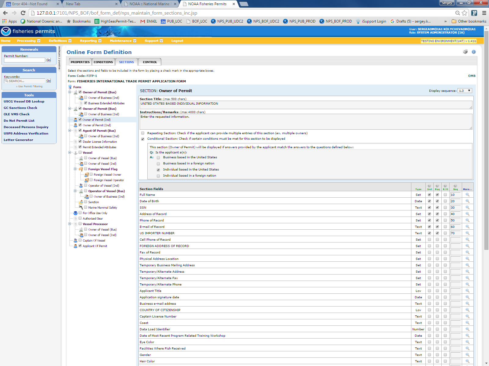This screenshot has width=489, height=366.
Task: Open the PROPERTIES tab
Action: pyautogui.click(x=80, y=62)
